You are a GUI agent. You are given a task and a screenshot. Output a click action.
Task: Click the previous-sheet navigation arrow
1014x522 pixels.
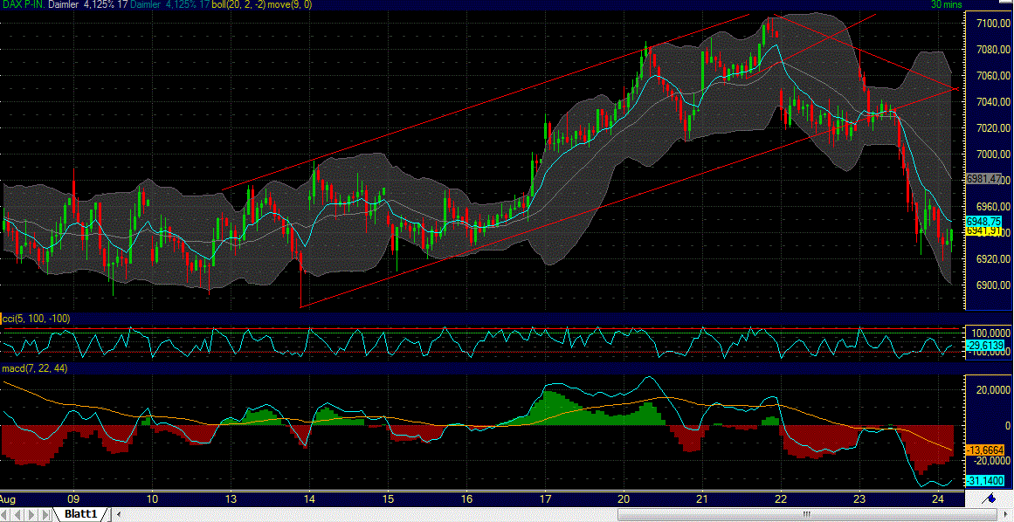(x=18, y=514)
